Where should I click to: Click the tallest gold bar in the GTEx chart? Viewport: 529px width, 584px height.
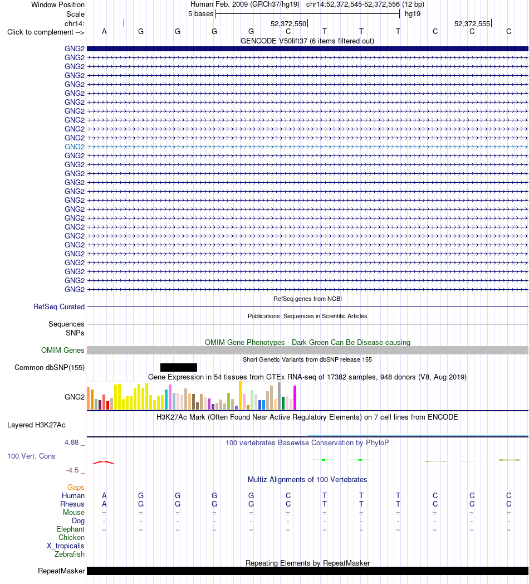tap(241, 396)
